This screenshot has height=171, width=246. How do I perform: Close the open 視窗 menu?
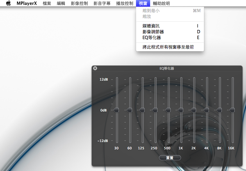point(143,3)
